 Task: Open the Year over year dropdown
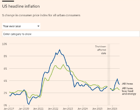[x=21, y=26]
